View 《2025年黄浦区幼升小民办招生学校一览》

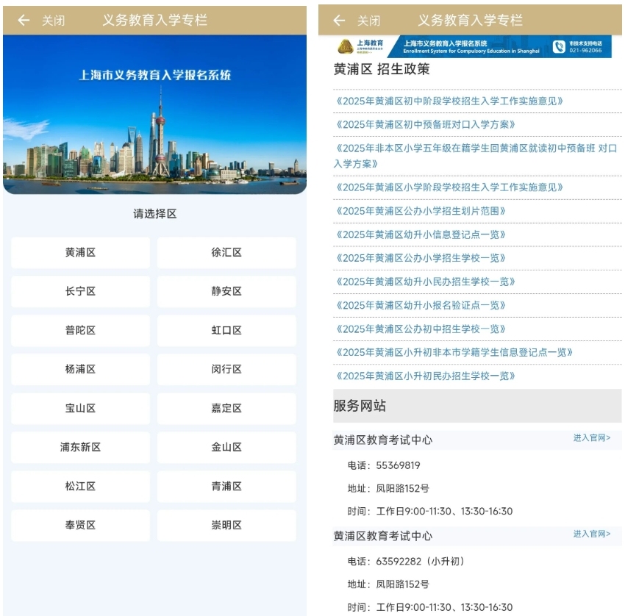click(x=424, y=282)
